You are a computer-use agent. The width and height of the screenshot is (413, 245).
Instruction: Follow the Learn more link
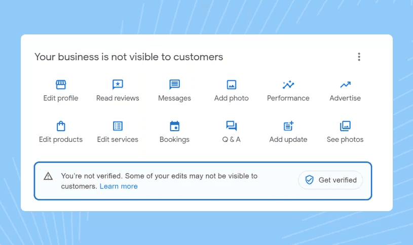(119, 186)
